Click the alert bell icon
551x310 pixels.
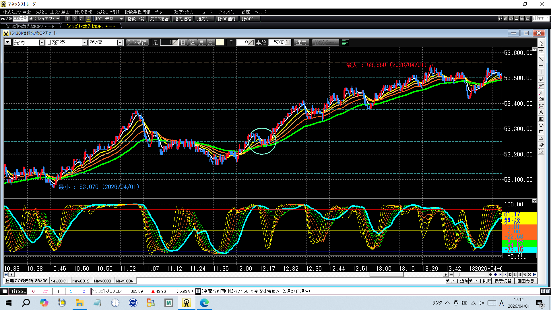coord(541,79)
